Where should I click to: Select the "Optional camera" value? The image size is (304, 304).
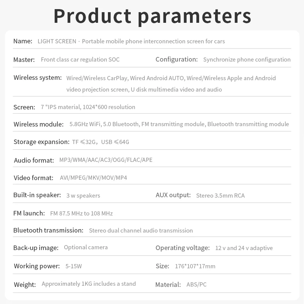click(86, 247)
